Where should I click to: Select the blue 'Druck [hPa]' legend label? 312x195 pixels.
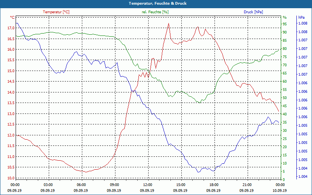[x=253, y=12]
